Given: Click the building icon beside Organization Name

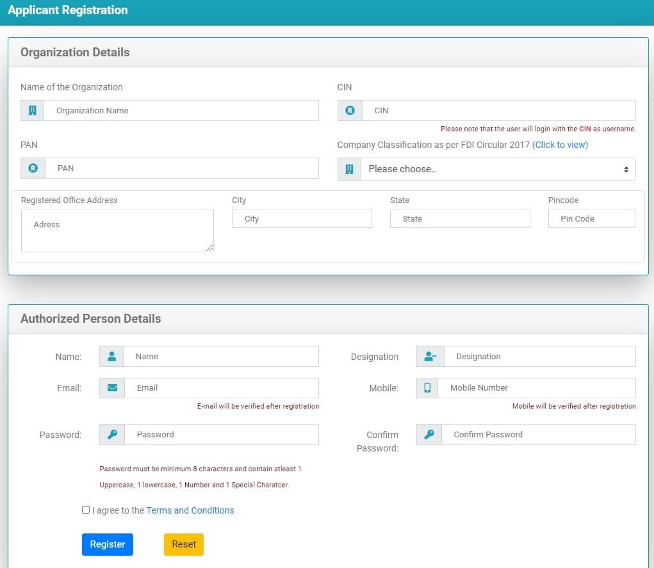Looking at the screenshot, I should click(x=31, y=110).
